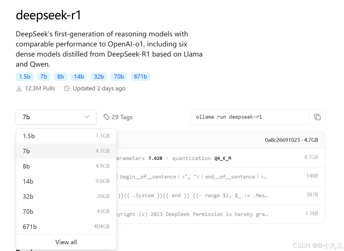This screenshot has height=251, width=344.
Task: Copy the ollama run command
Action: pos(317,117)
